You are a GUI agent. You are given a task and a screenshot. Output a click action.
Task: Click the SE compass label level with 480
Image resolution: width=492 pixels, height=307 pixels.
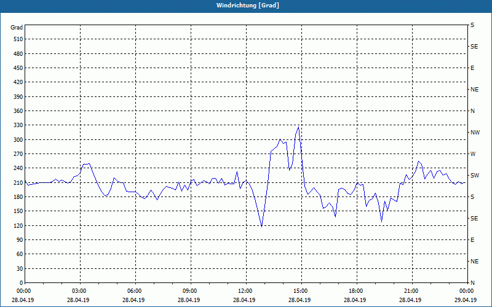pos(474,47)
